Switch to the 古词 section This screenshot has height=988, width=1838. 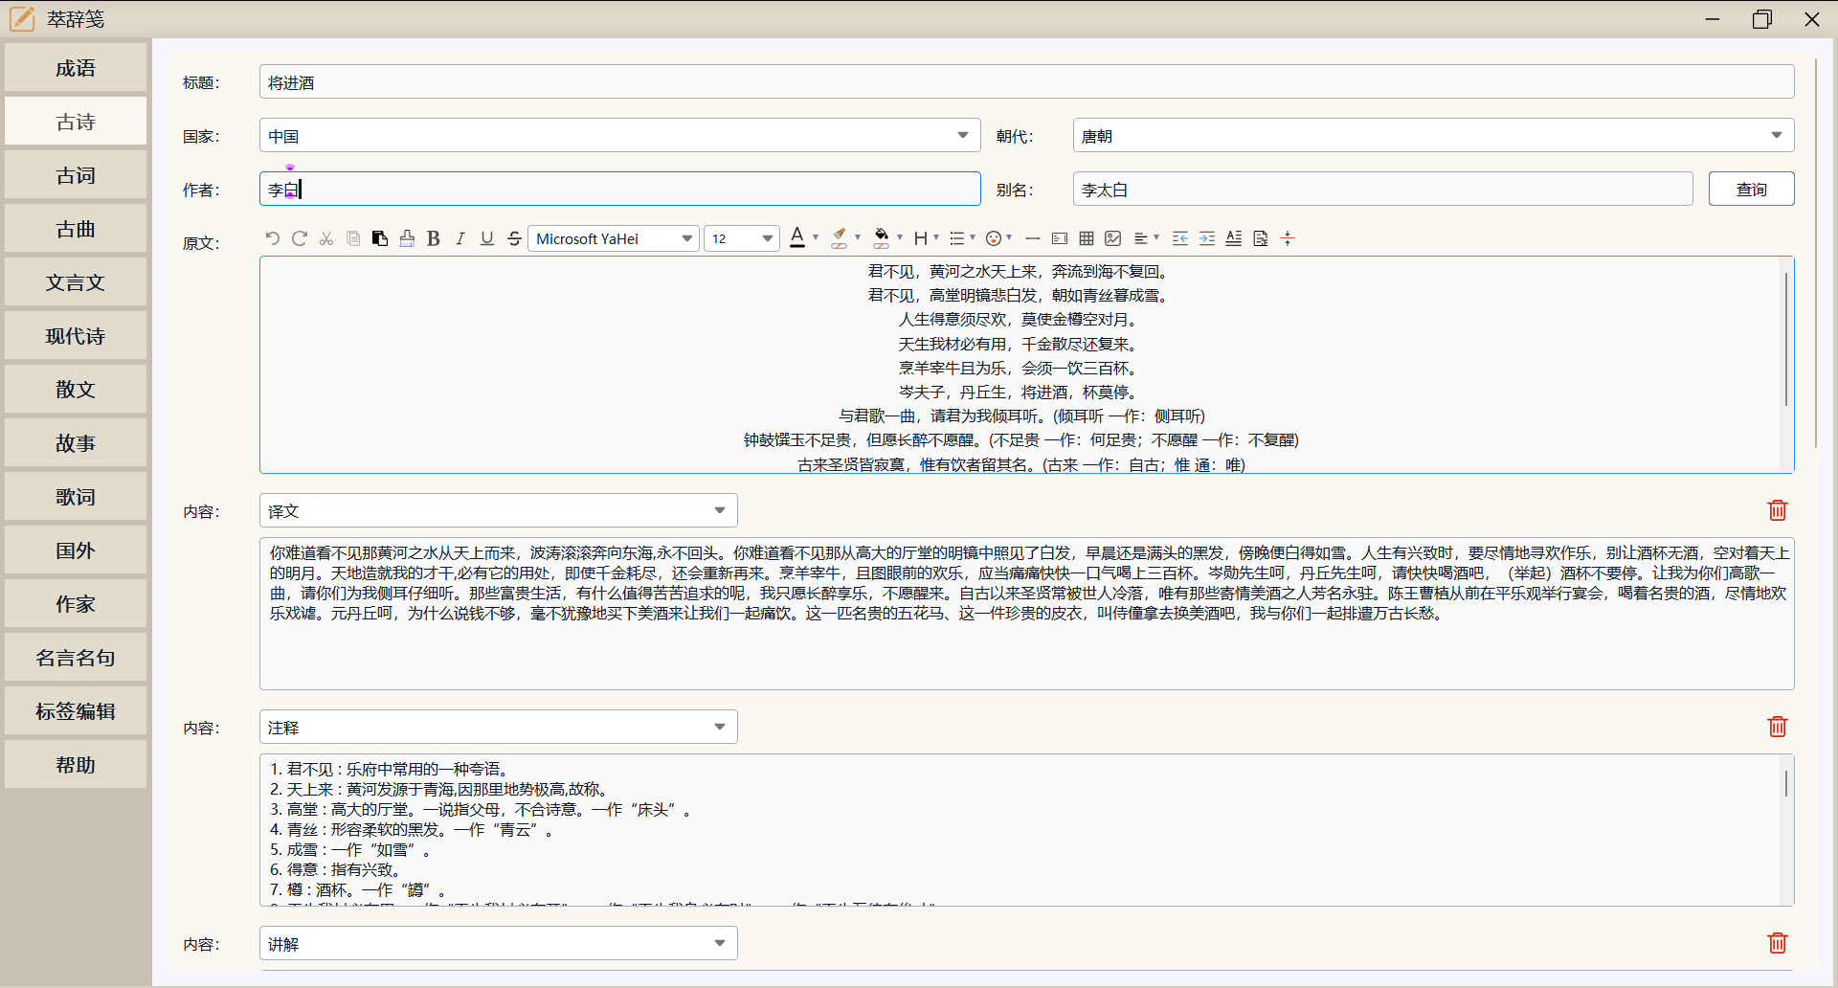pos(76,175)
